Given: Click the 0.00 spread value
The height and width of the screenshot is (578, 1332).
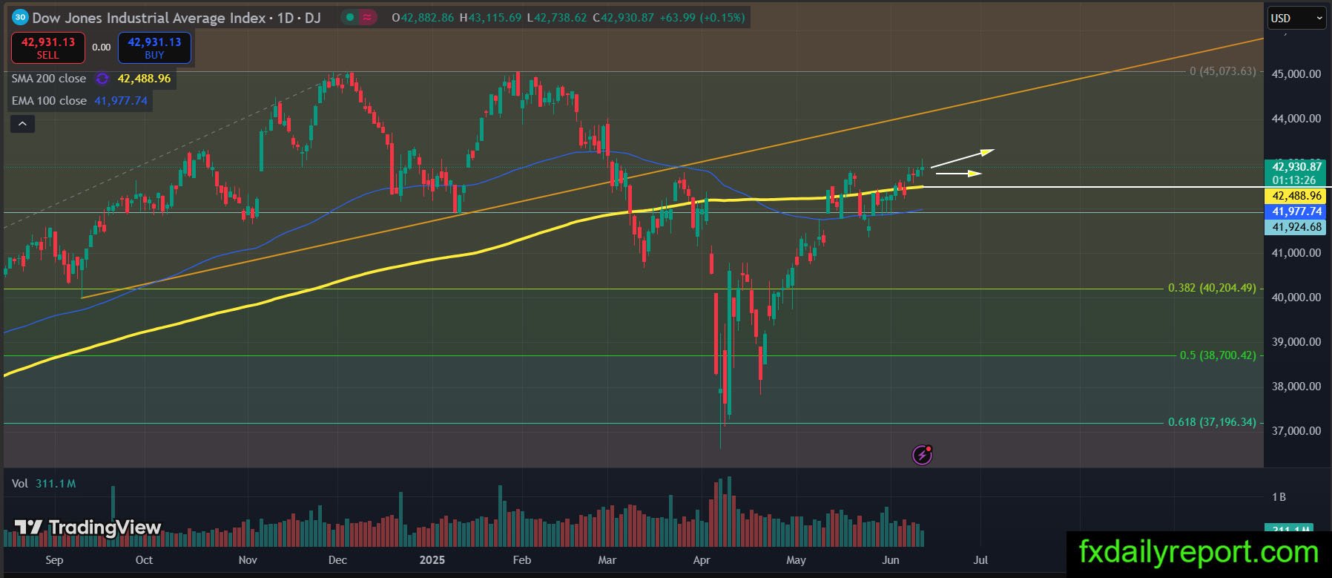Looking at the screenshot, I should pyautogui.click(x=102, y=47).
